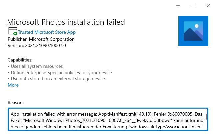Viewport: 214px width, 136px height.
Task: Click the Microsoft Photos installation failed heading
Action: [66, 22]
